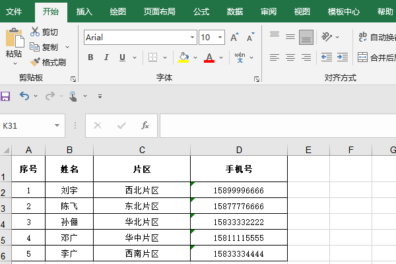Align text to the vertical middle
This screenshot has height=264, width=396.
tap(290, 37)
